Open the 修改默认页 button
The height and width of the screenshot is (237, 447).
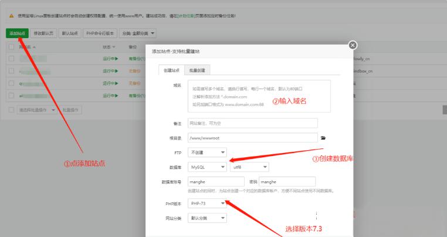click(43, 33)
